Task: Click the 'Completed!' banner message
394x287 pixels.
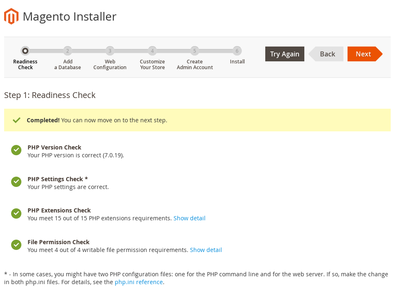Action: (x=97, y=120)
